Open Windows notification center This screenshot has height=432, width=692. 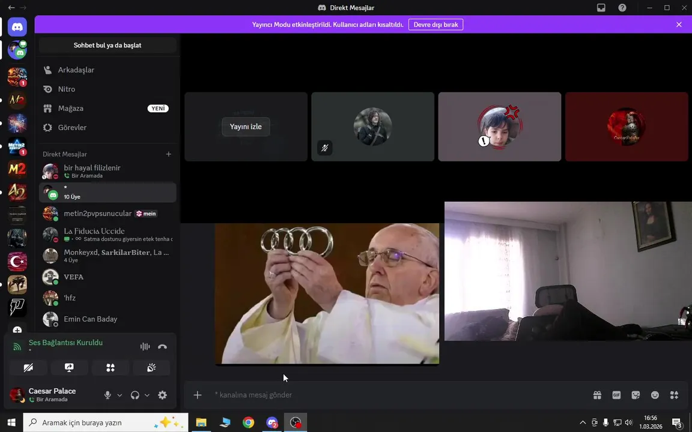tap(678, 423)
